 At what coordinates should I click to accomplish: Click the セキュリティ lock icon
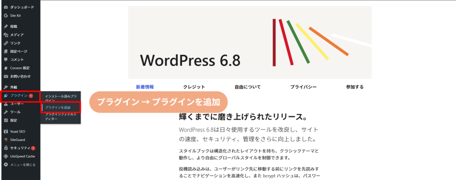coord(5,148)
